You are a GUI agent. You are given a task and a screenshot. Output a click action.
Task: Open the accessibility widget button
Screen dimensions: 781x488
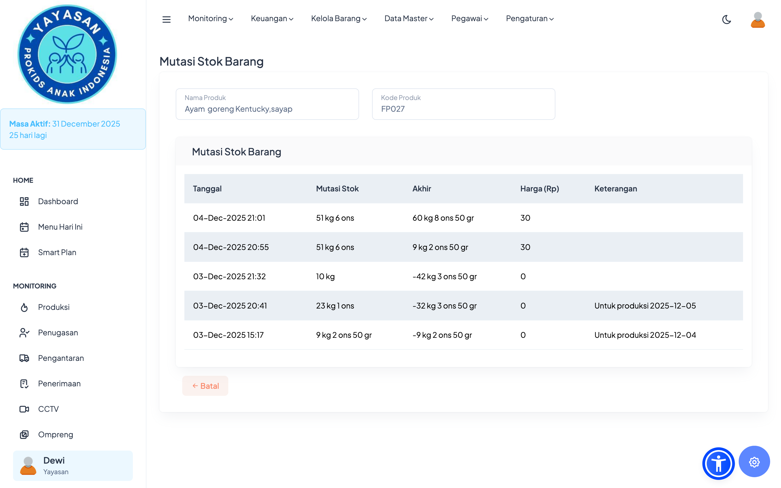pos(718,463)
